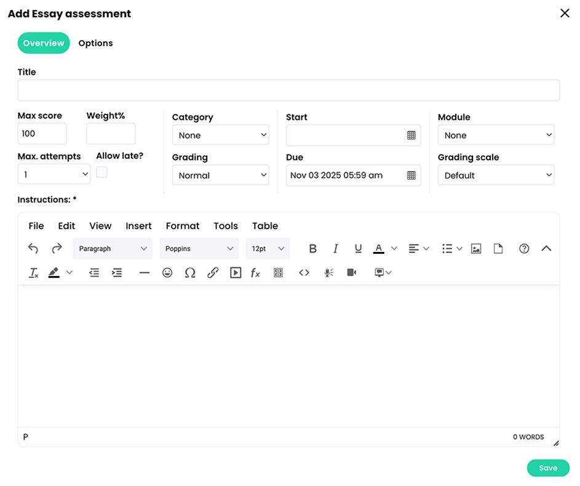580x486 pixels.
Task: Insert a horizontal line
Action: point(145,272)
